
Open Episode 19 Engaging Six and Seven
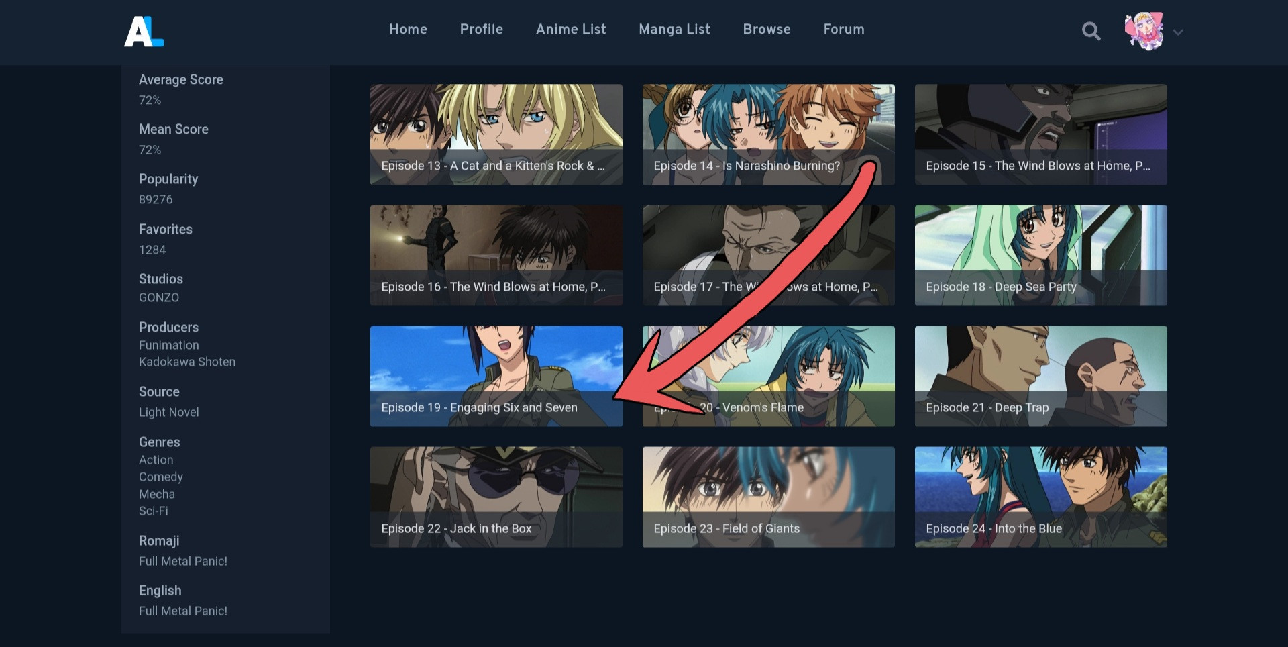(x=496, y=376)
